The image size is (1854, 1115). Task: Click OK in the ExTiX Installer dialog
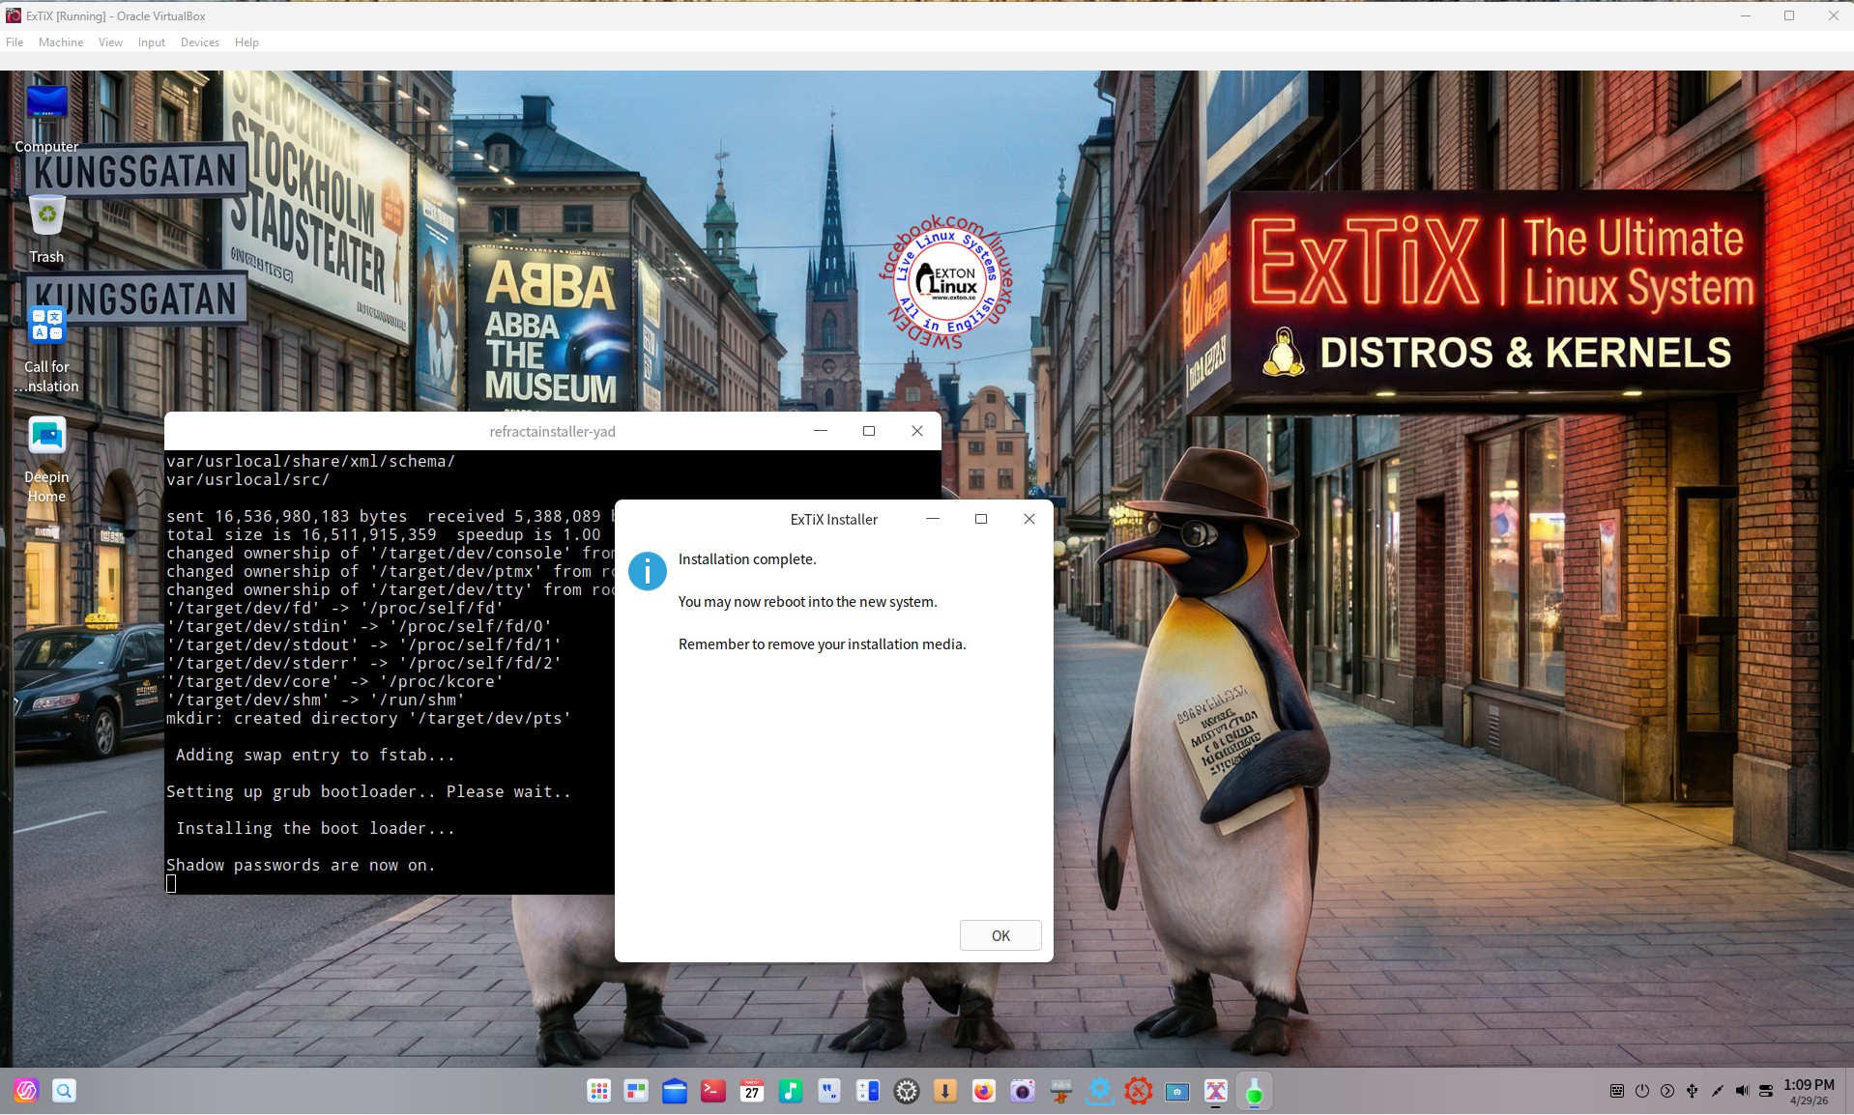pos(1000,935)
